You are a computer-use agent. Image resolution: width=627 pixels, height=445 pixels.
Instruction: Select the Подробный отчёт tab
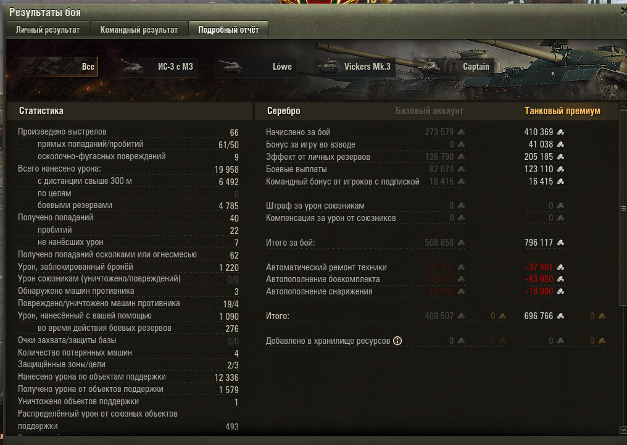tap(228, 30)
